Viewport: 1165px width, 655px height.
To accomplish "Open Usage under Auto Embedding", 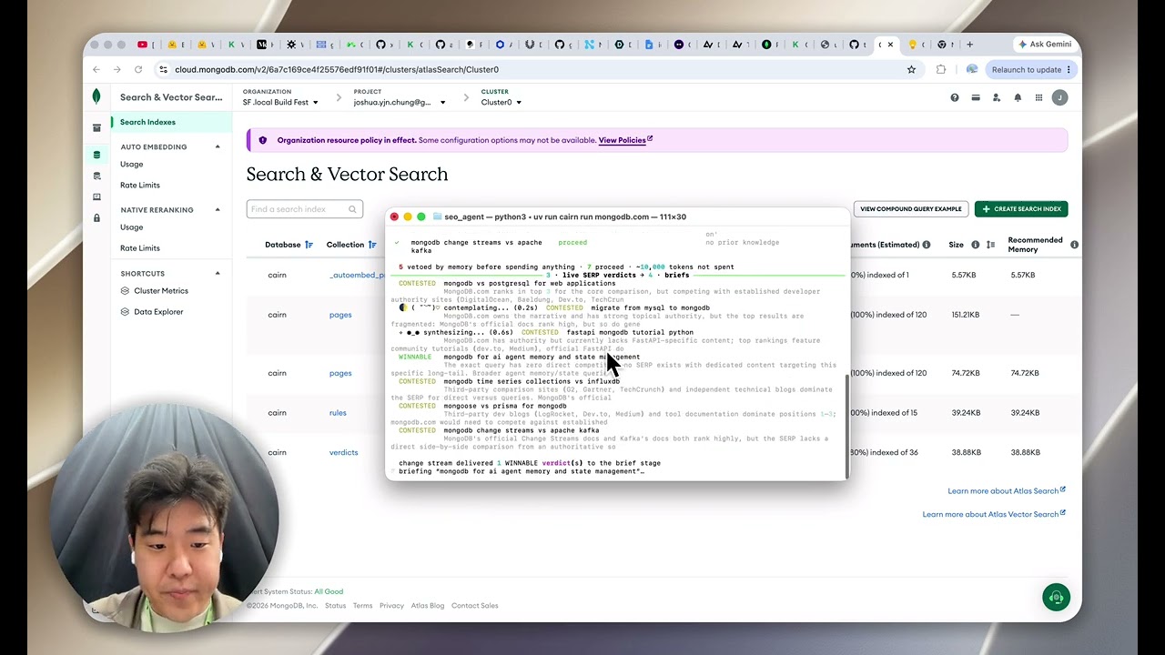I will click(132, 165).
